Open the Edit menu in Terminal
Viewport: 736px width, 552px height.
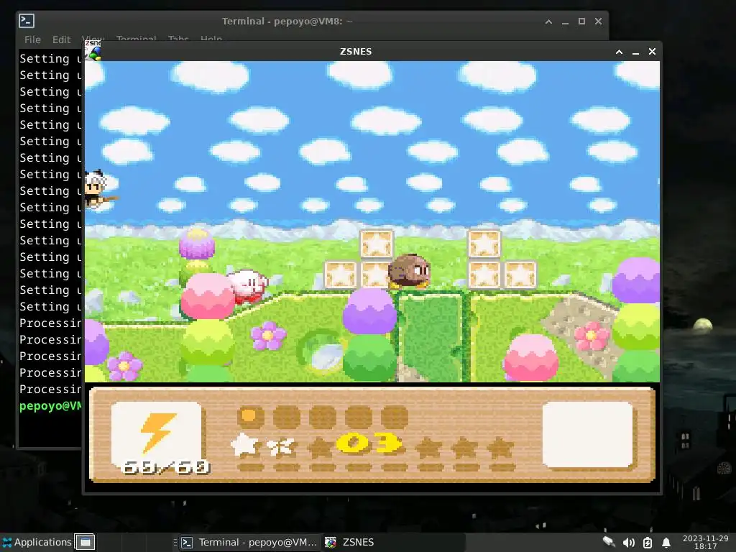tap(62, 40)
